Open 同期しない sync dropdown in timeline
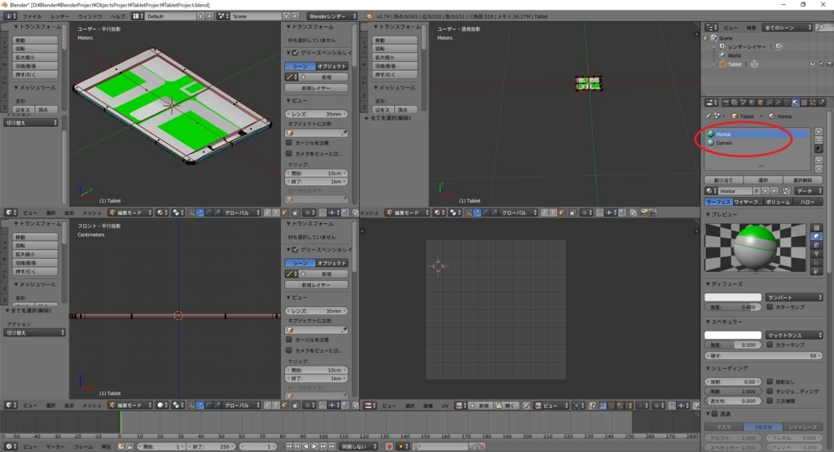 pyautogui.click(x=359, y=446)
